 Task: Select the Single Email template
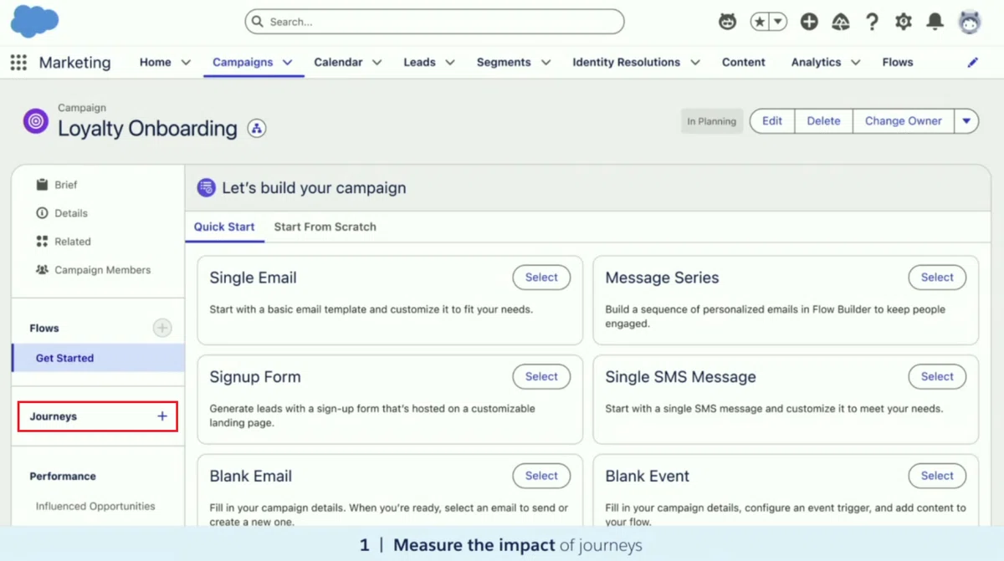[x=541, y=278]
